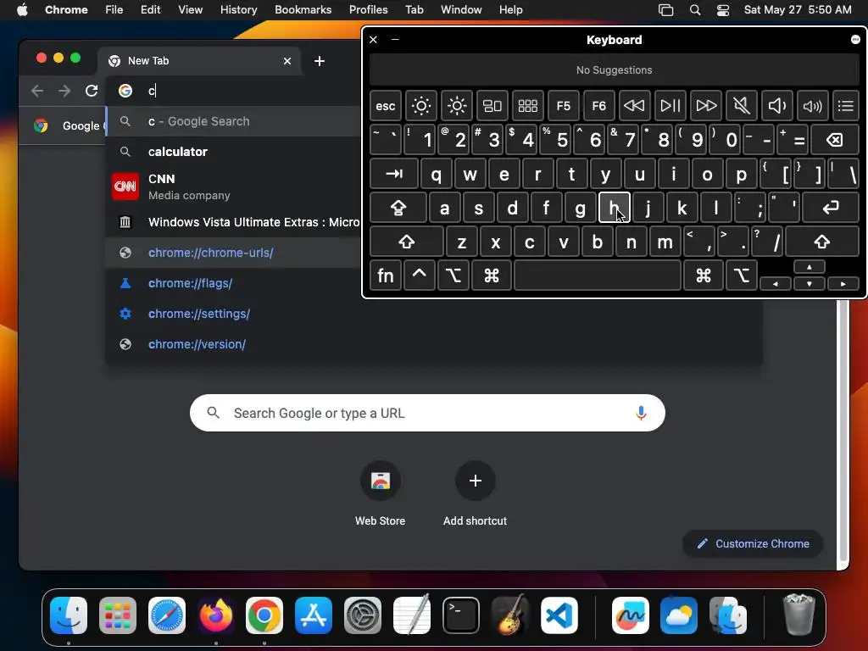
Task: Open Firefox from the Dock
Action: 216,615
